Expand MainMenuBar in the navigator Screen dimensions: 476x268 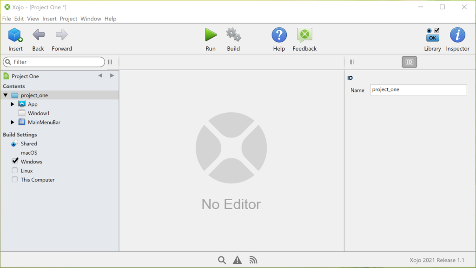click(x=12, y=122)
